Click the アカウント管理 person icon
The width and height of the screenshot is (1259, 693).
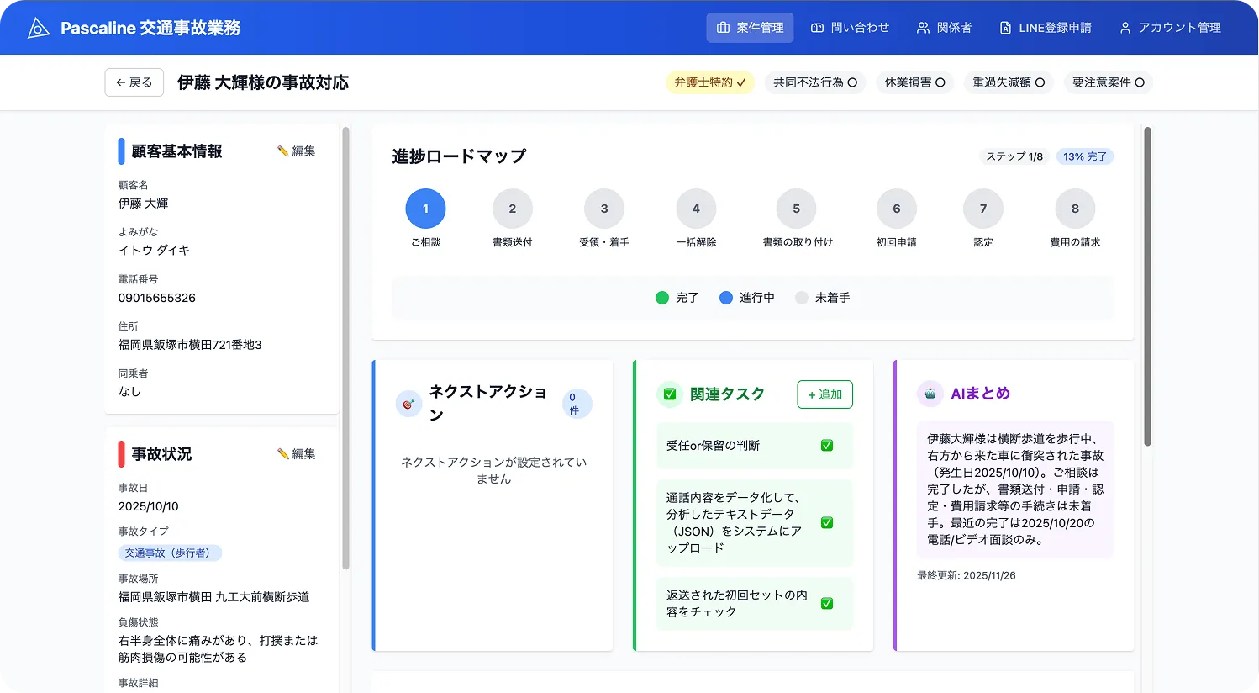point(1125,26)
